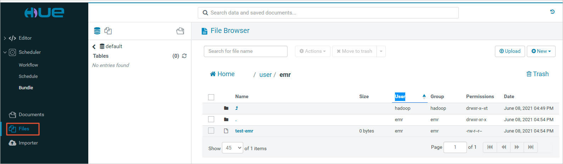Image resolution: width=563 pixels, height=164 pixels.
Task: Change the Show items-per-page dropdown
Action: point(233,148)
